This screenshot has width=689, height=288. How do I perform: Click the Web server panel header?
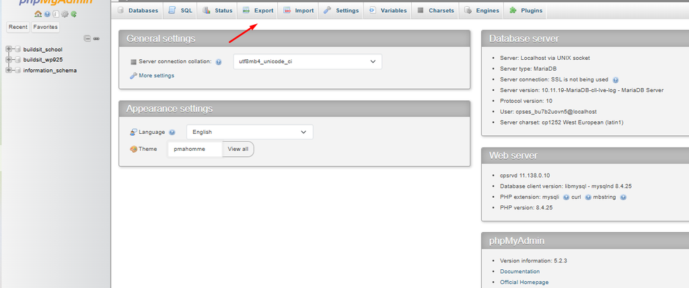click(x=585, y=155)
